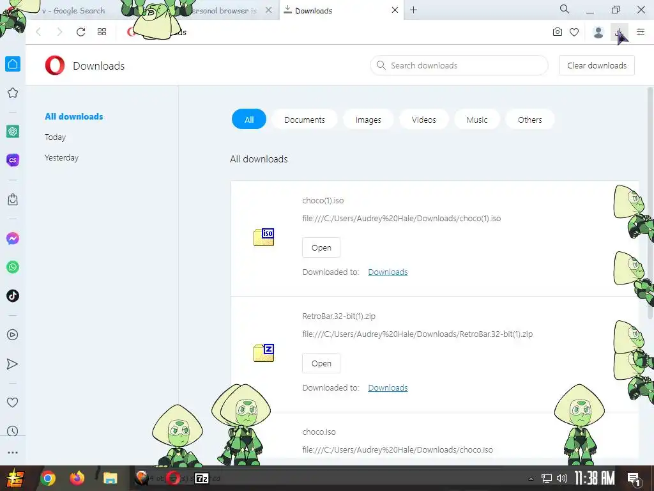Select the All filter pill

point(249,120)
